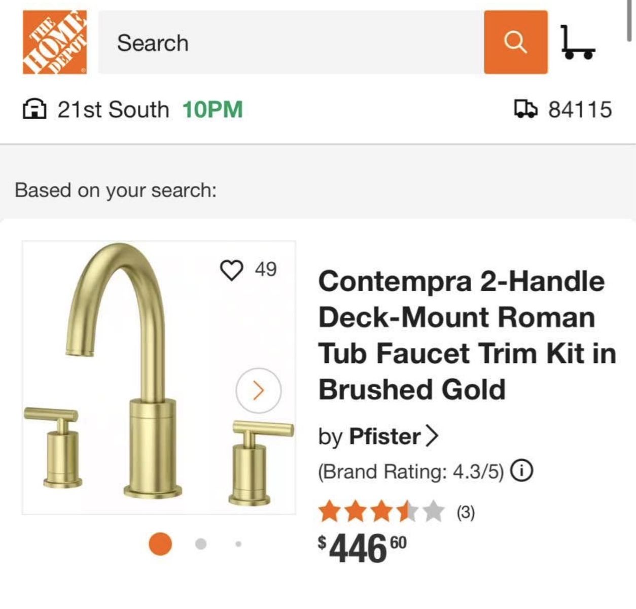This screenshot has width=636, height=609.
Task: Open the star rating reviews
Action: 380,512
